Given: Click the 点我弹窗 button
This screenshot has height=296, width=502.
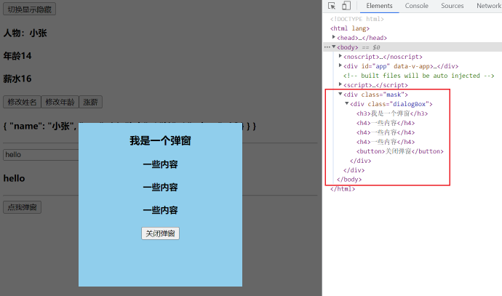Looking at the screenshot, I should [x=22, y=207].
